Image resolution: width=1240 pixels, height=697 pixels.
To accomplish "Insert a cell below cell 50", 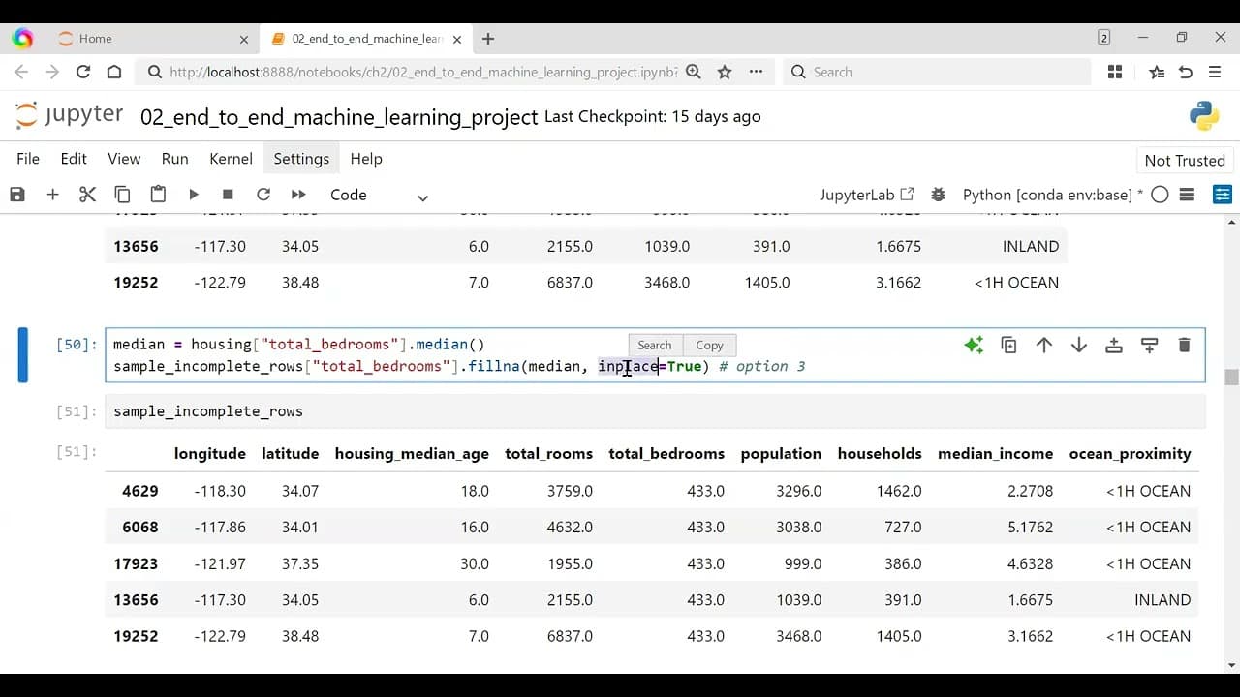I will coord(1149,345).
